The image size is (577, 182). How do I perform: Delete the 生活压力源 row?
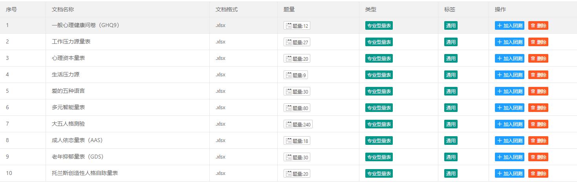(538, 75)
